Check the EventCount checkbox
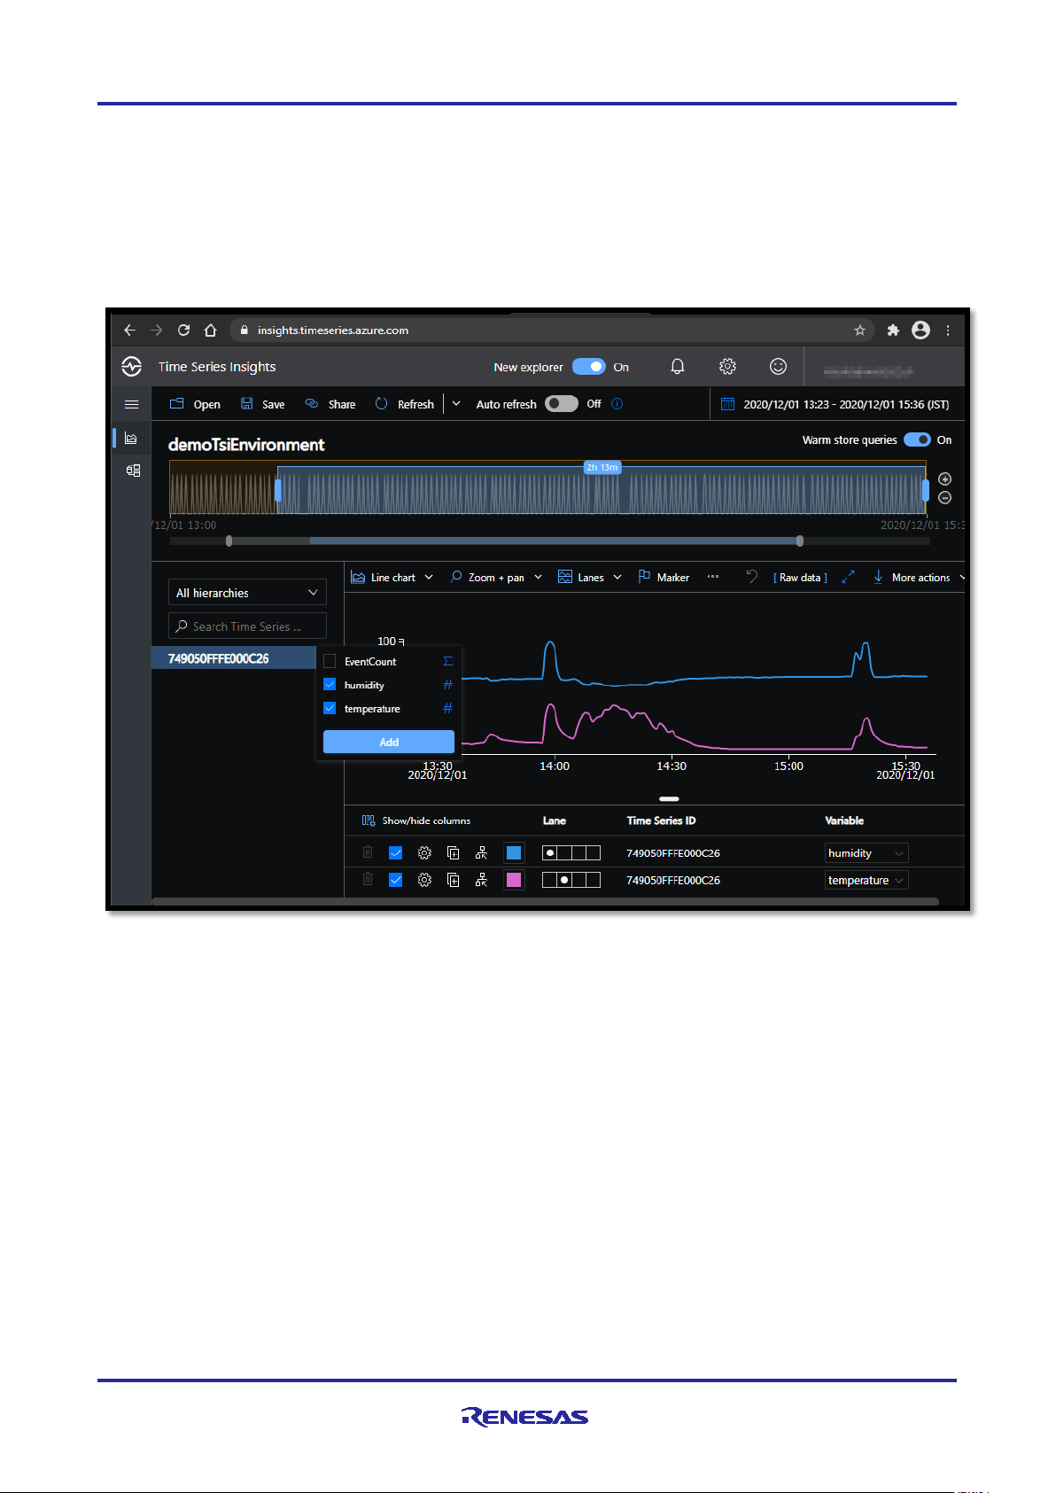The height and width of the screenshot is (1493, 1056). click(x=330, y=661)
